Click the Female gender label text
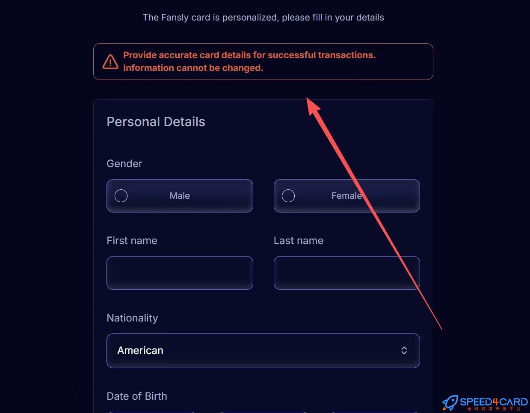 pyautogui.click(x=346, y=196)
